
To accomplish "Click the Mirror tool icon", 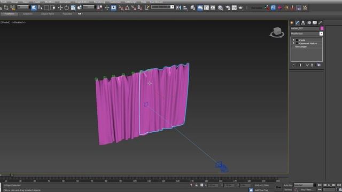I will pyautogui.click(x=178, y=8).
